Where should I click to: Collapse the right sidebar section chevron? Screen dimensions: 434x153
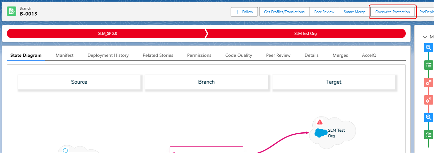[x=425, y=37]
